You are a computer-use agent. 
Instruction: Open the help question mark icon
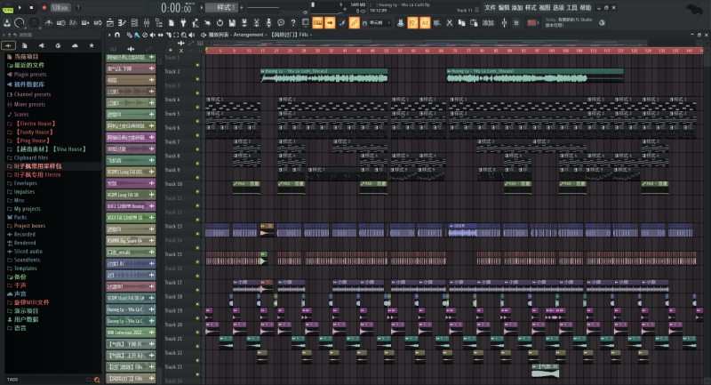click(x=293, y=23)
